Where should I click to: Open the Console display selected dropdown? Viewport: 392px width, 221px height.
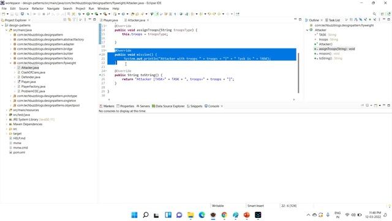click(371, 106)
